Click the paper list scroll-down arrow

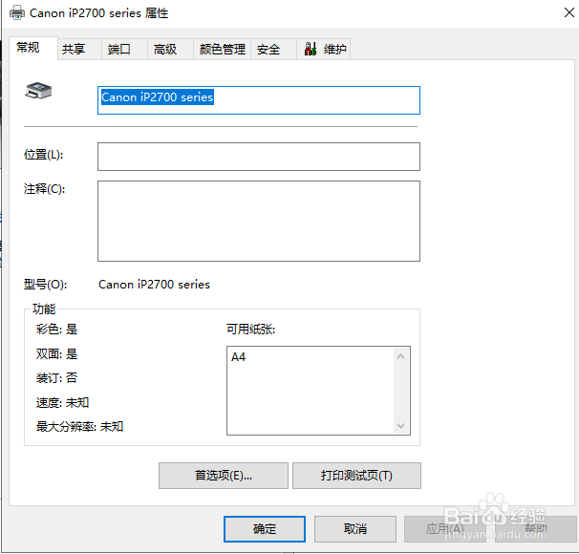click(x=401, y=426)
